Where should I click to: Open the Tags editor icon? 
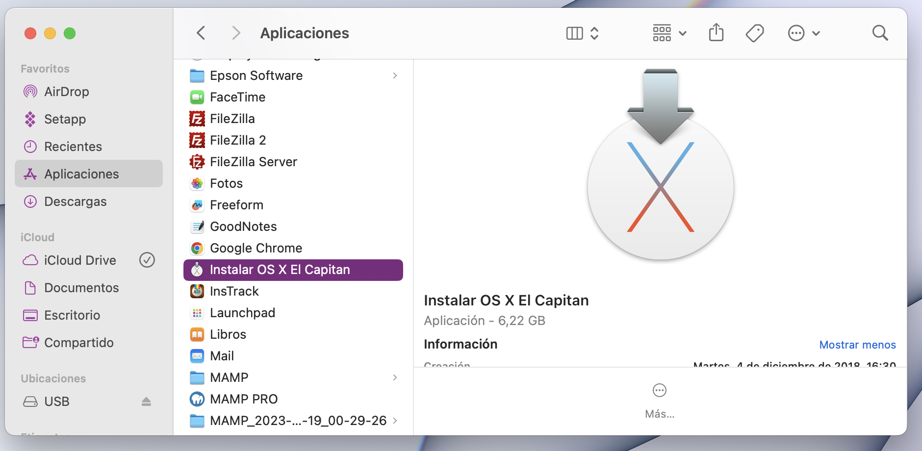(755, 33)
